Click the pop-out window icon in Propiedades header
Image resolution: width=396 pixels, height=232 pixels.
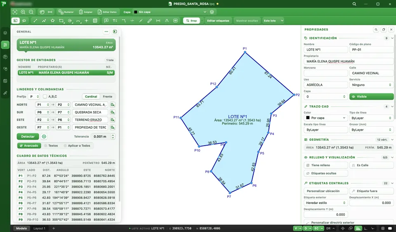[x=384, y=30]
